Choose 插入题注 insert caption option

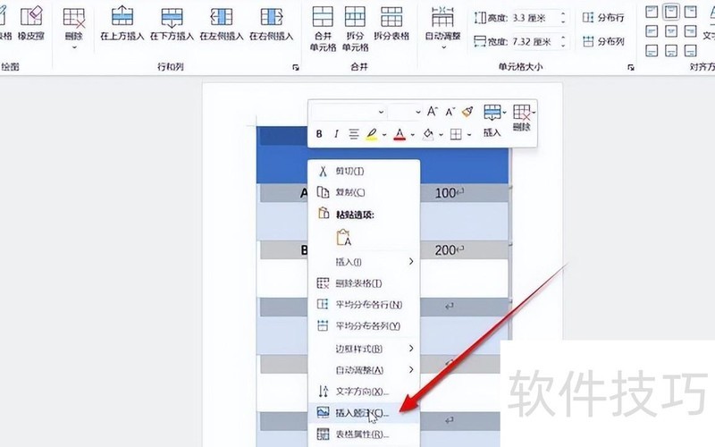pyautogui.click(x=364, y=413)
